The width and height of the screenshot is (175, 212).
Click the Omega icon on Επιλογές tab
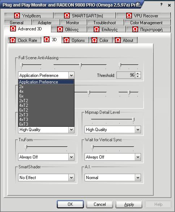point(97,29)
